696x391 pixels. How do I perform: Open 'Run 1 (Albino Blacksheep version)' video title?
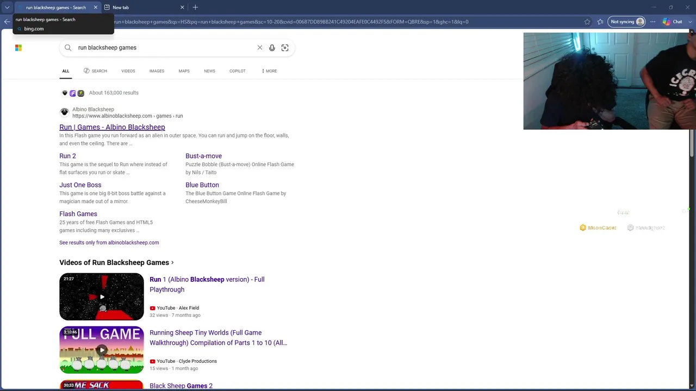click(x=207, y=285)
